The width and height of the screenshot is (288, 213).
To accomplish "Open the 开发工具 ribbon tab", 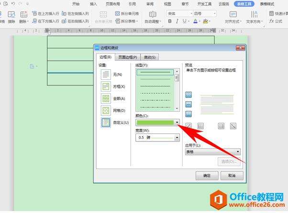I will [204, 4].
